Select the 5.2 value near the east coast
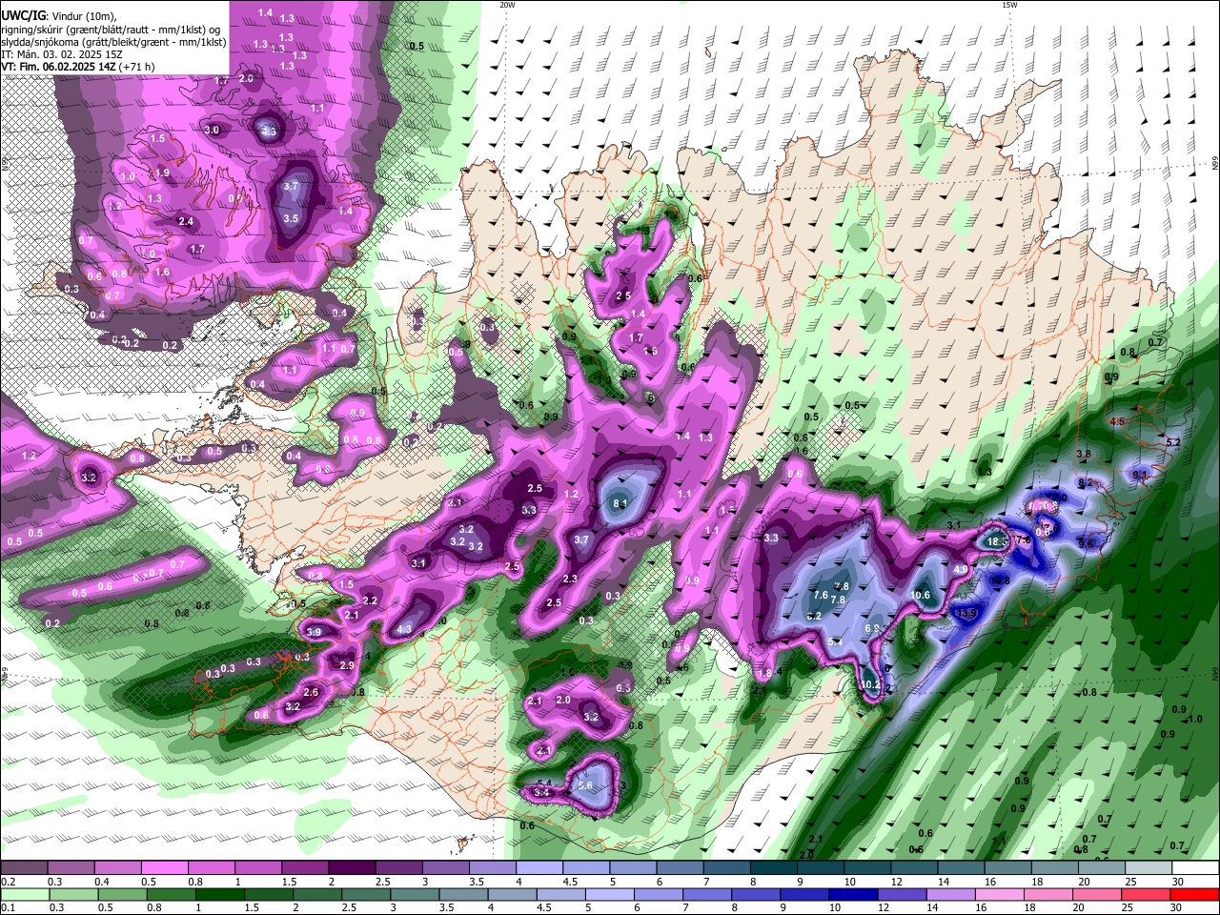 (x=1173, y=442)
